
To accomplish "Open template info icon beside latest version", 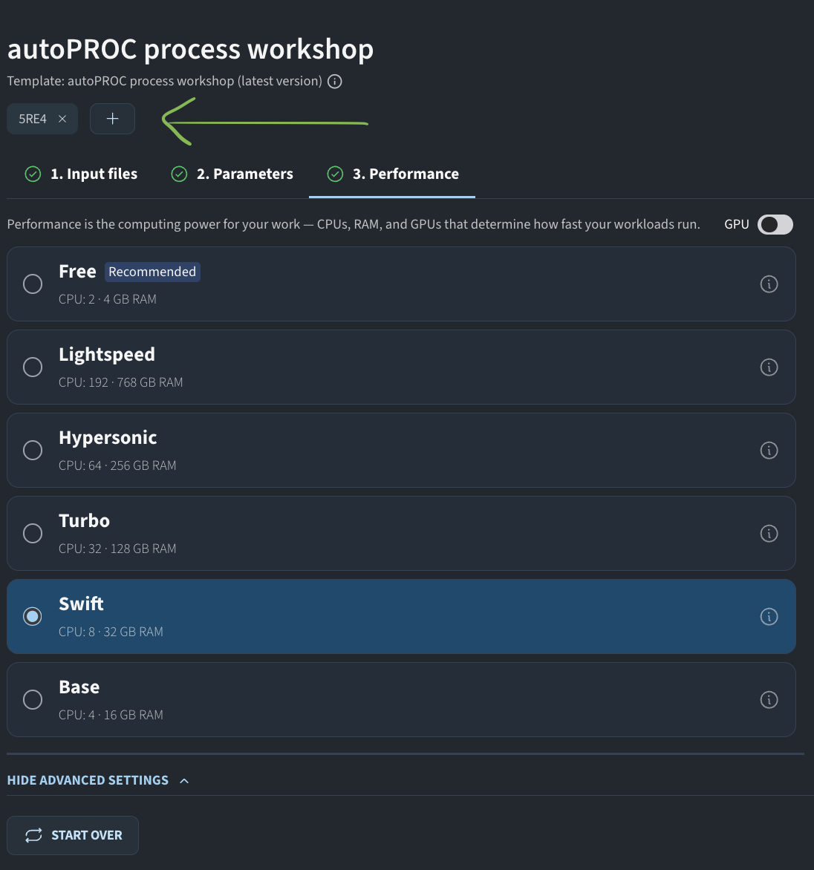I will (334, 82).
